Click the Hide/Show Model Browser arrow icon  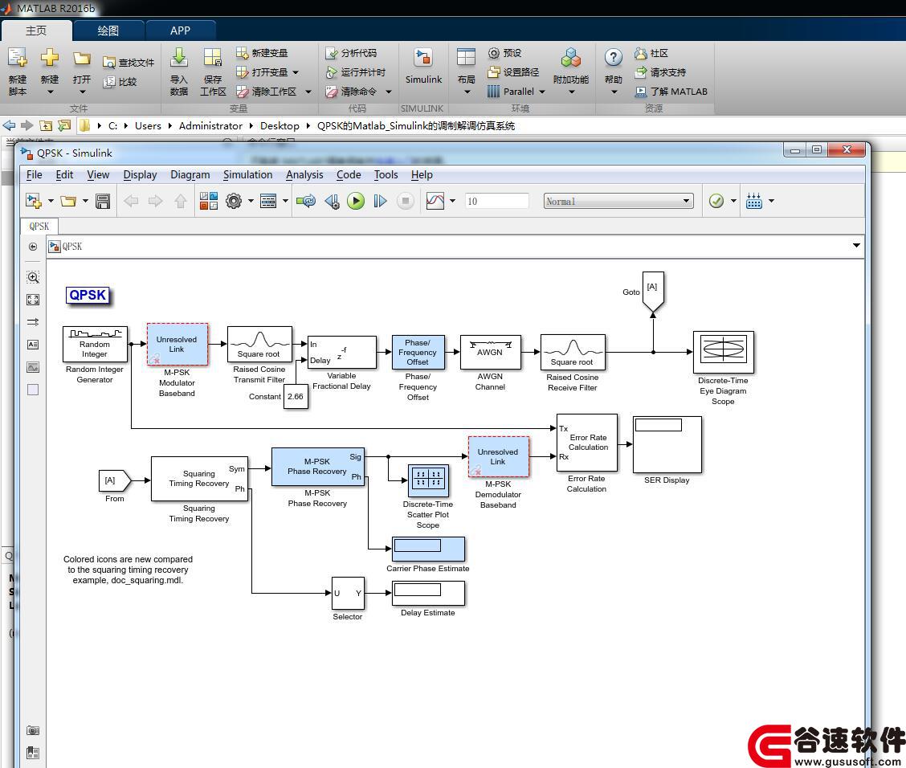point(33,246)
